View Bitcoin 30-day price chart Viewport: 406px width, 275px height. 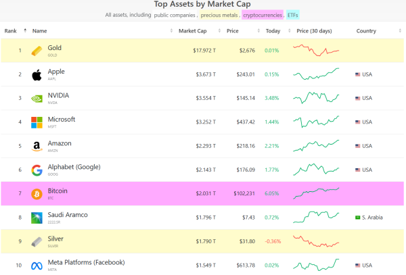click(x=316, y=193)
